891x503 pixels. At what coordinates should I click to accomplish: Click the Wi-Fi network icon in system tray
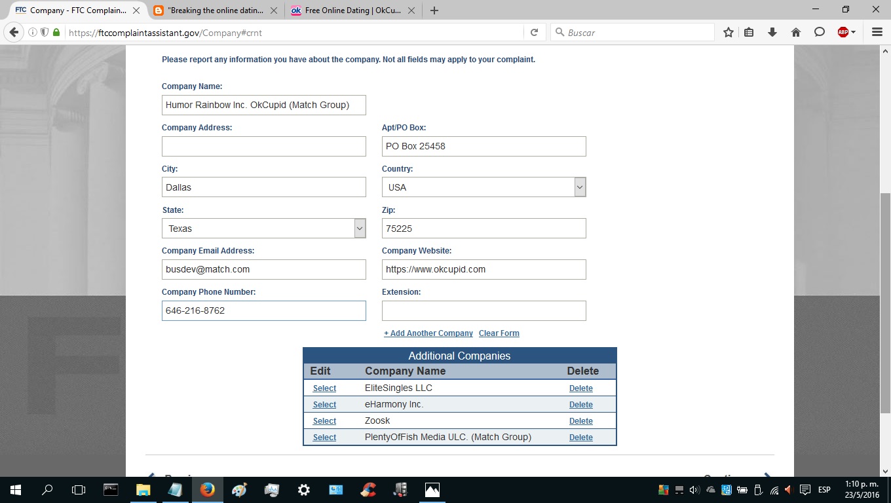(x=774, y=490)
